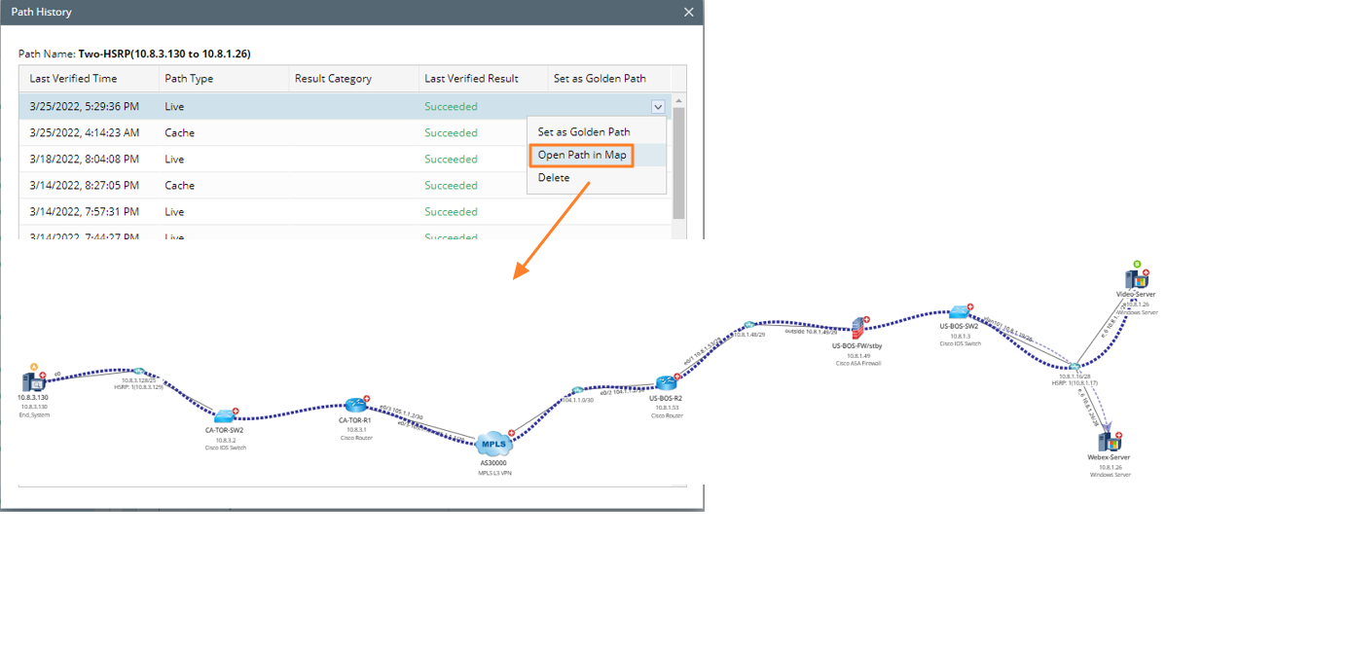Click the path history list scrollbar
The height and width of the screenshot is (646, 1348).
coord(679,161)
